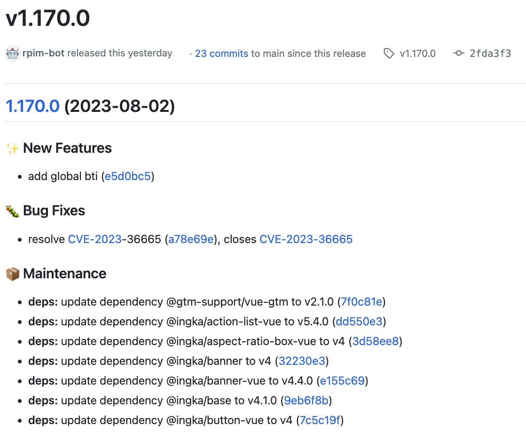The height and width of the screenshot is (433, 526).
Task: Open commit 7f0c81e for vue-gtm update
Action: (361, 301)
